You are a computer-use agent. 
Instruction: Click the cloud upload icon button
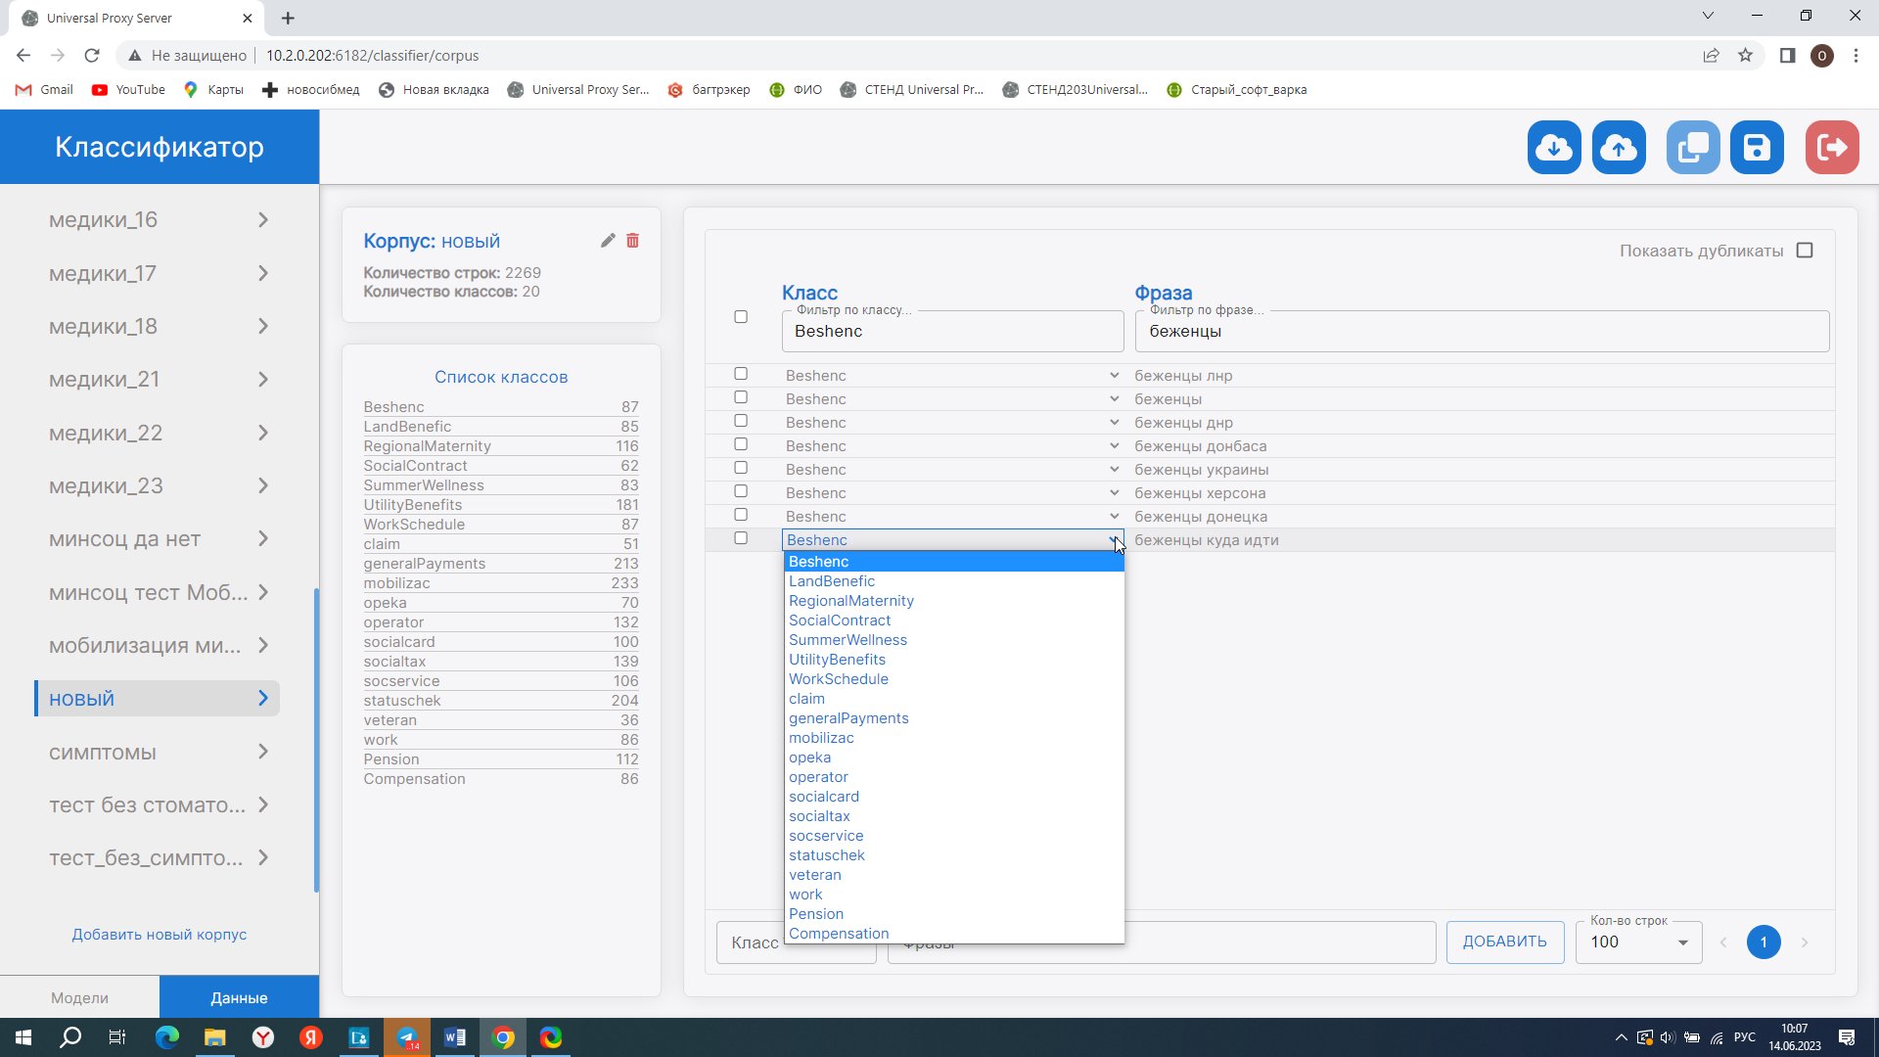(x=1619, y=148)
